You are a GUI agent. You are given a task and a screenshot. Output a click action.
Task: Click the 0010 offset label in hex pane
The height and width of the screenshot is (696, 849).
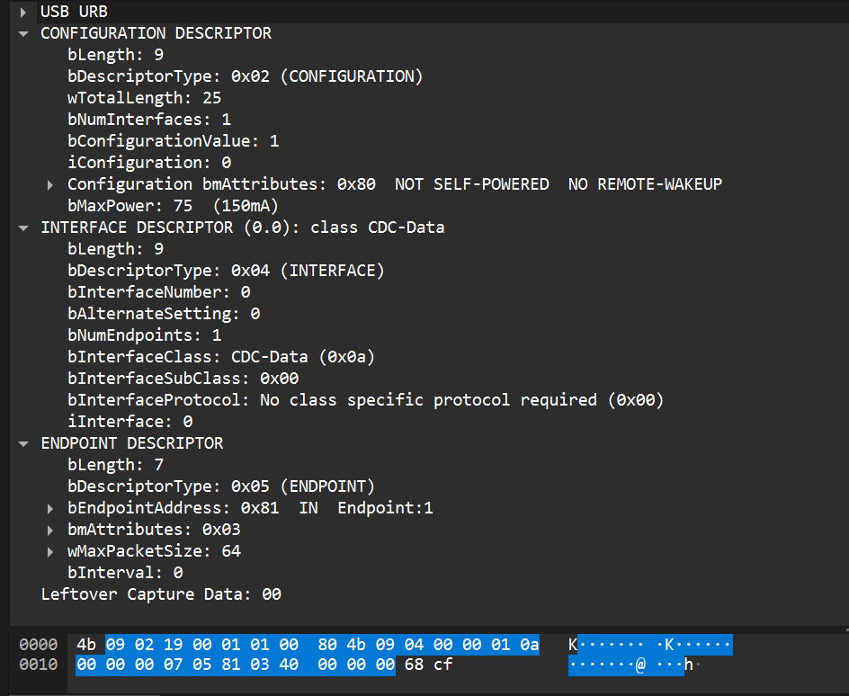38,664
